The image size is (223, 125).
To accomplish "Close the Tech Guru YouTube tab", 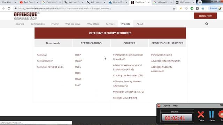I will coord(38,2).
